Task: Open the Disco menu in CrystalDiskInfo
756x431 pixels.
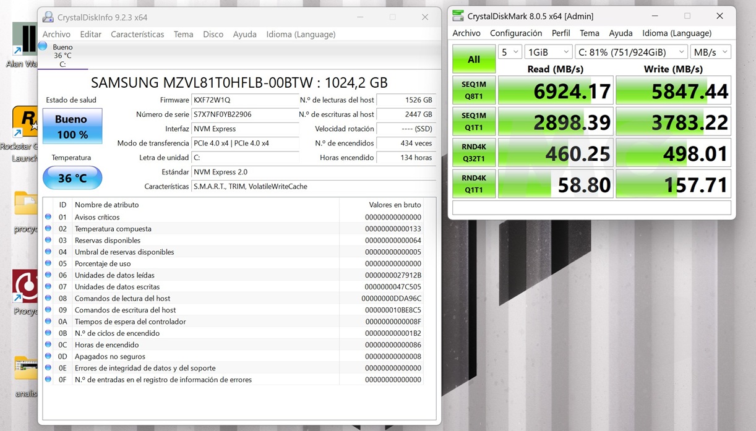Action: tap(213, 34)
